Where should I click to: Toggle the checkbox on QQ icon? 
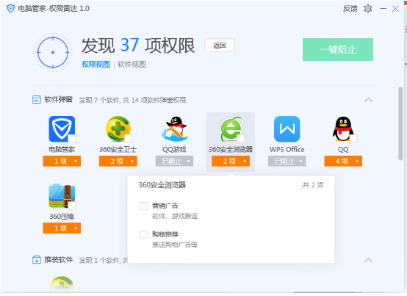[353, 139]
